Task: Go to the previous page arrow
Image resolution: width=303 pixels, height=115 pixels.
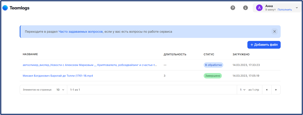Action: [x=267, y=90]
